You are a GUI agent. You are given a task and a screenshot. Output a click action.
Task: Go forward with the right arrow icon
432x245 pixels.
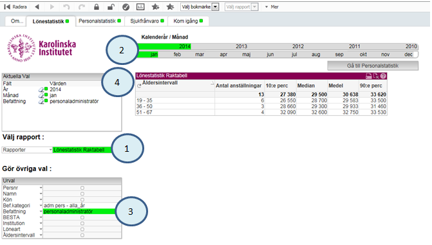52,7
